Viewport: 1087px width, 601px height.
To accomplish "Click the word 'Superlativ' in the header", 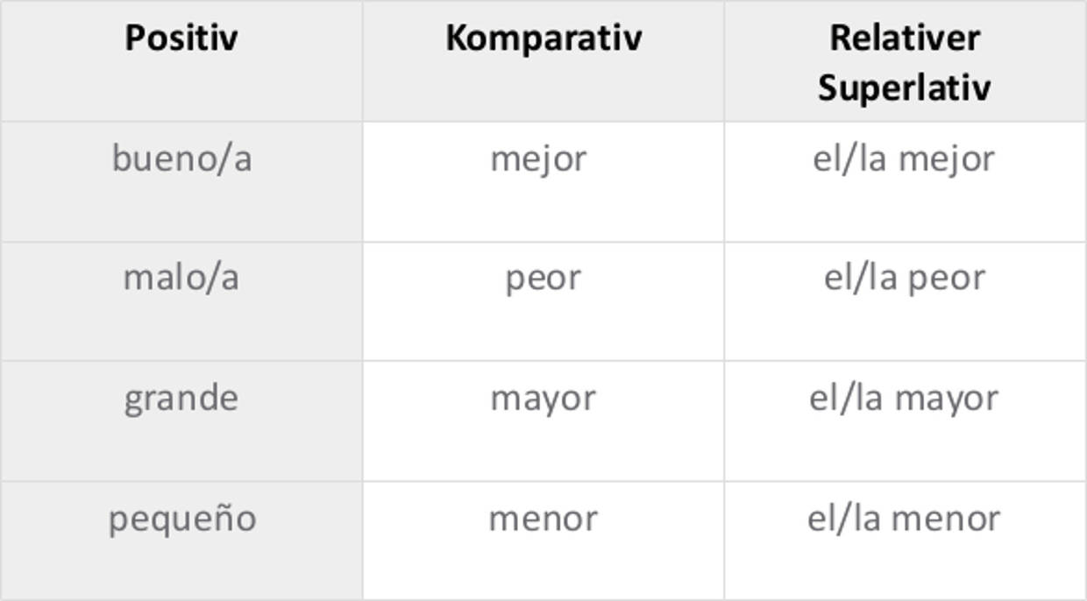I will click(904, 88).
